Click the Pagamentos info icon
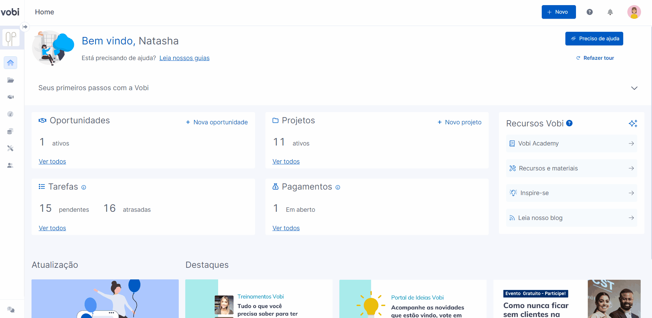The width and height of the screenshot is (652, 318). coord(338,187)
